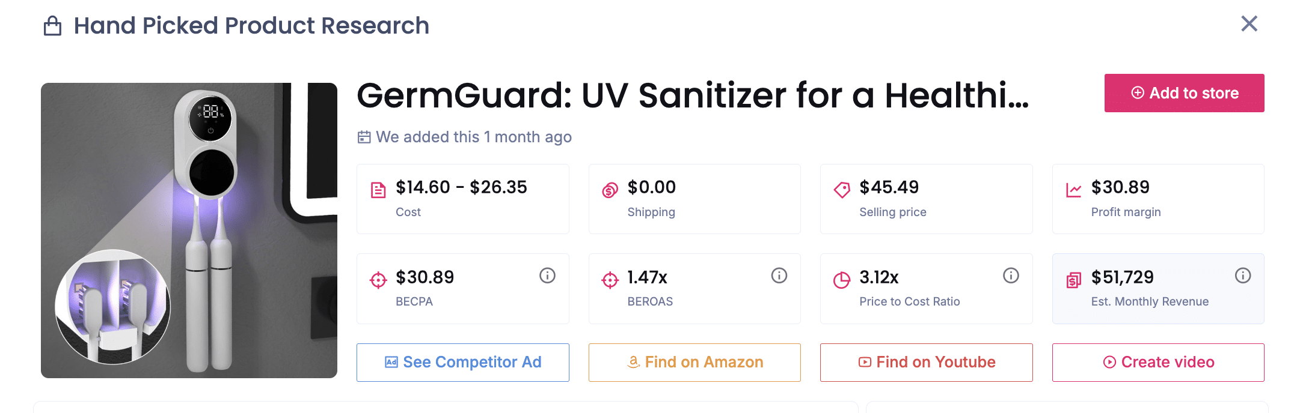The width and height of the screenshot is (1300, 413).
Task: Click the Add to store button
Action: click(x=1183, y=93)
